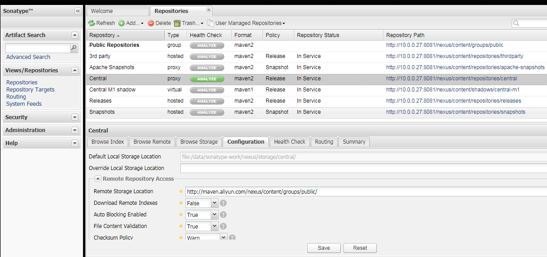Select the Releases repository row
The height and width of the screenshot is (257, 547).
tap(317, 101)
